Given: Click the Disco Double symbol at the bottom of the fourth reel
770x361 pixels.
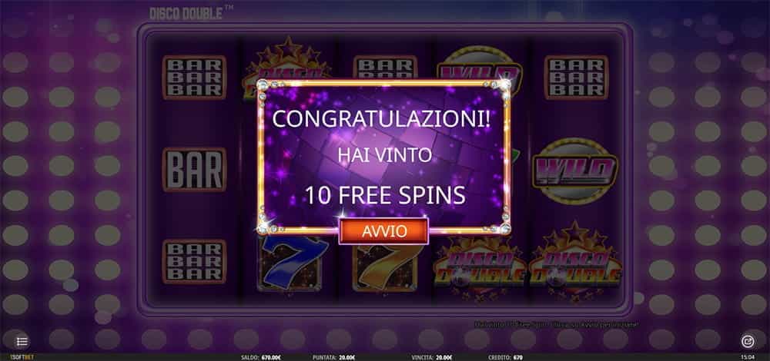Looking at the screenshot, I should pos(480,267).
